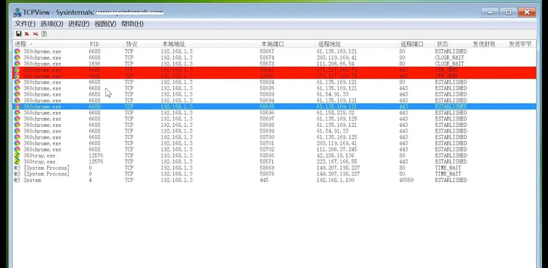Click 360chrome icon in local port 58697 row

[x=17, y=119]
